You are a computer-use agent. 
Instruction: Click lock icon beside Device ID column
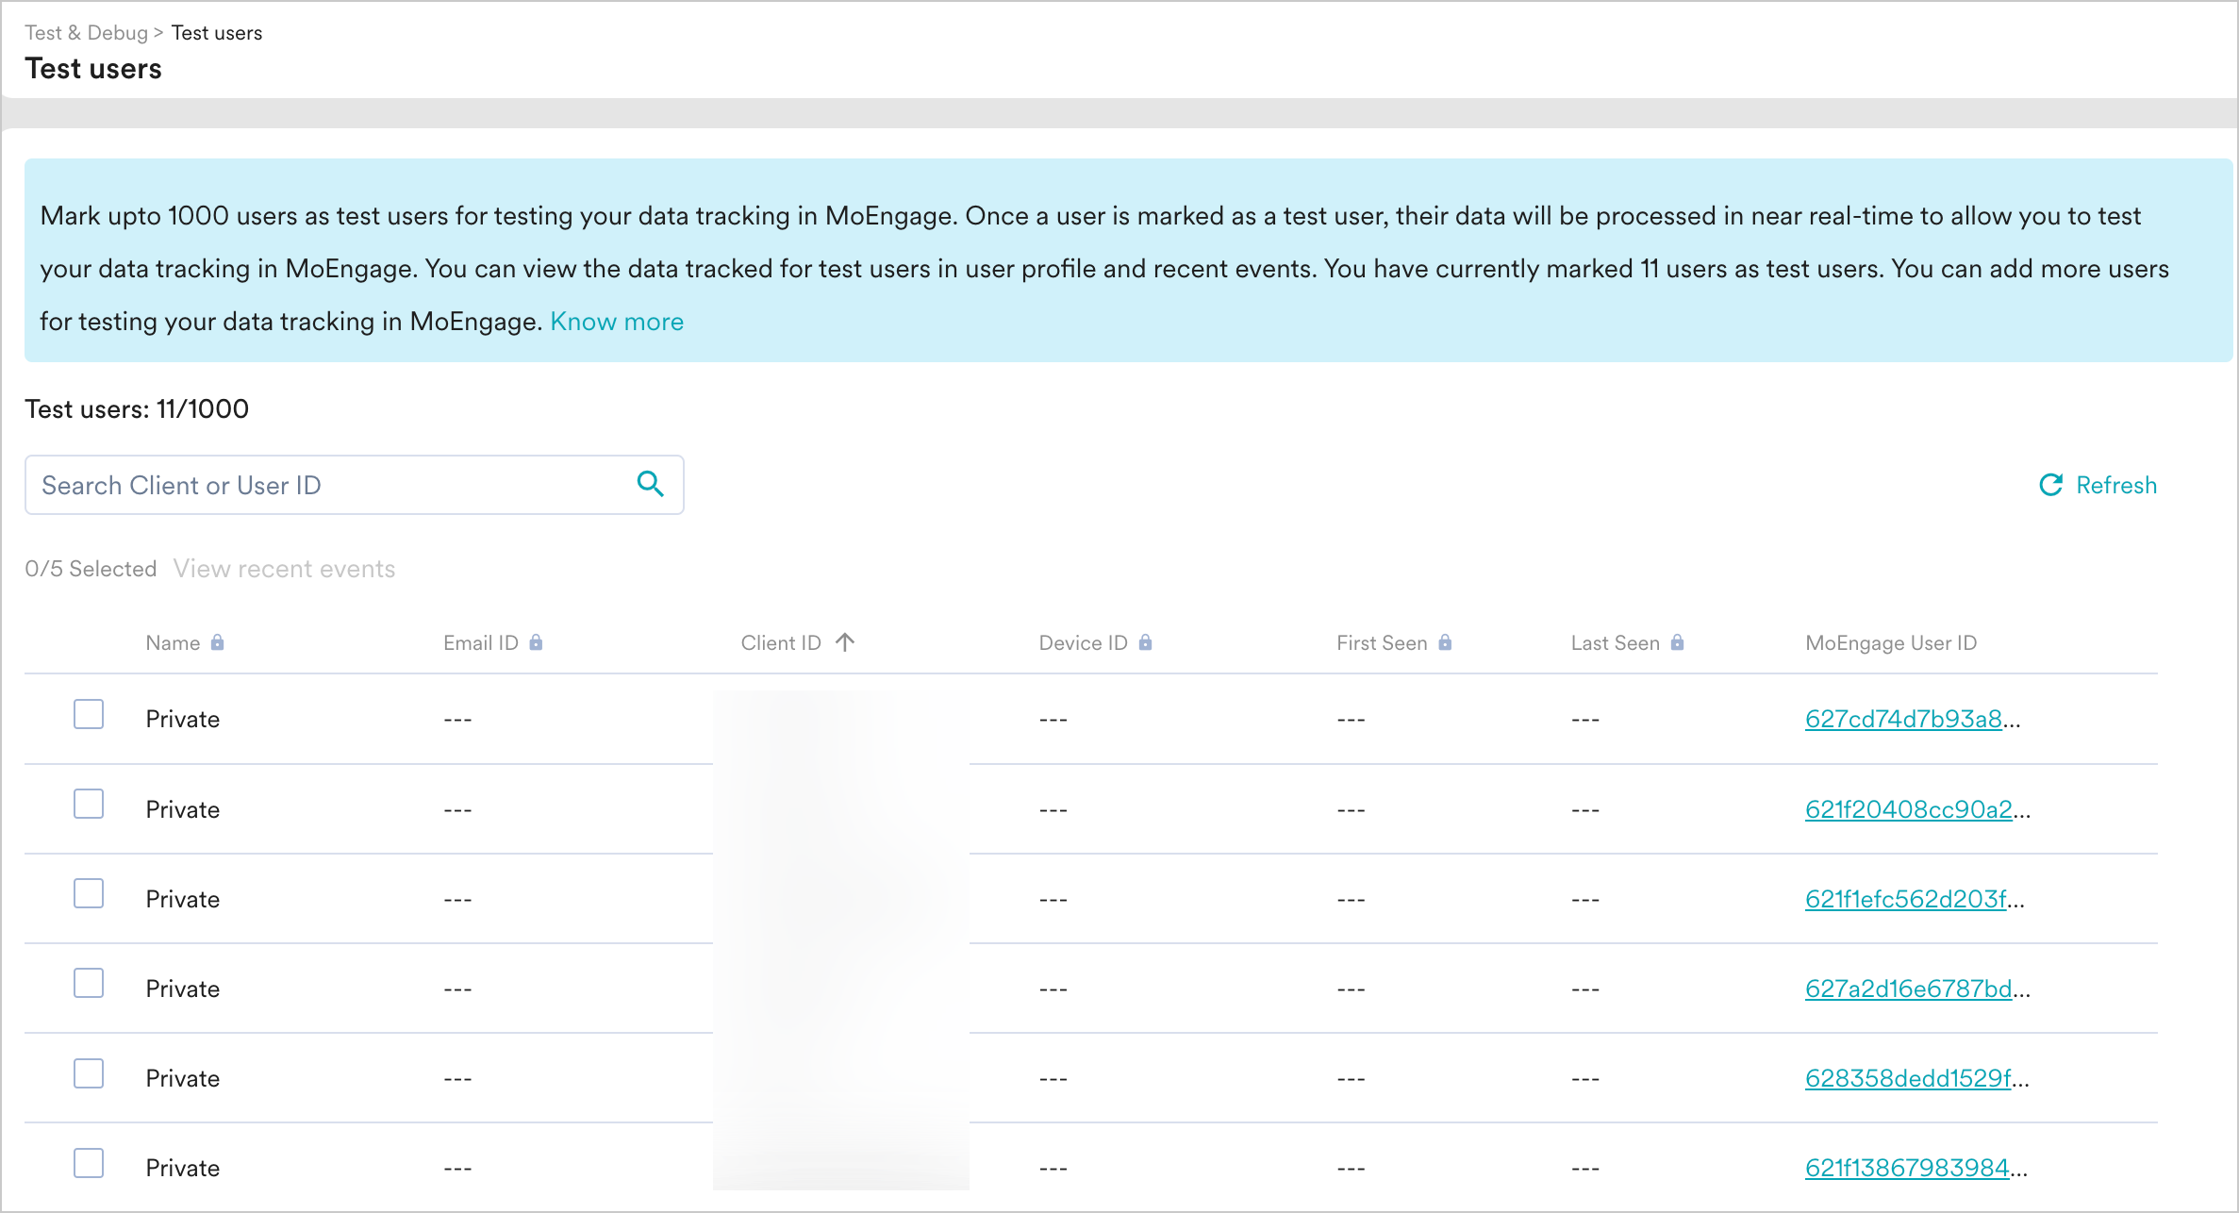click(x=1145, y=642)
